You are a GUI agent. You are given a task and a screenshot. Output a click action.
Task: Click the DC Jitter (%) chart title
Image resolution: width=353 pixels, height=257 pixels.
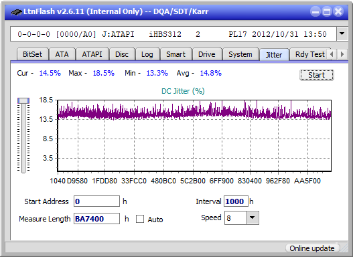click(x=183, y=91)
